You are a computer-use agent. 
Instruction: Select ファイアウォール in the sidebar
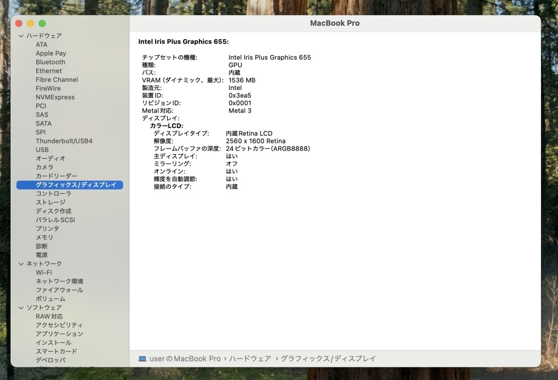[59, 290]
